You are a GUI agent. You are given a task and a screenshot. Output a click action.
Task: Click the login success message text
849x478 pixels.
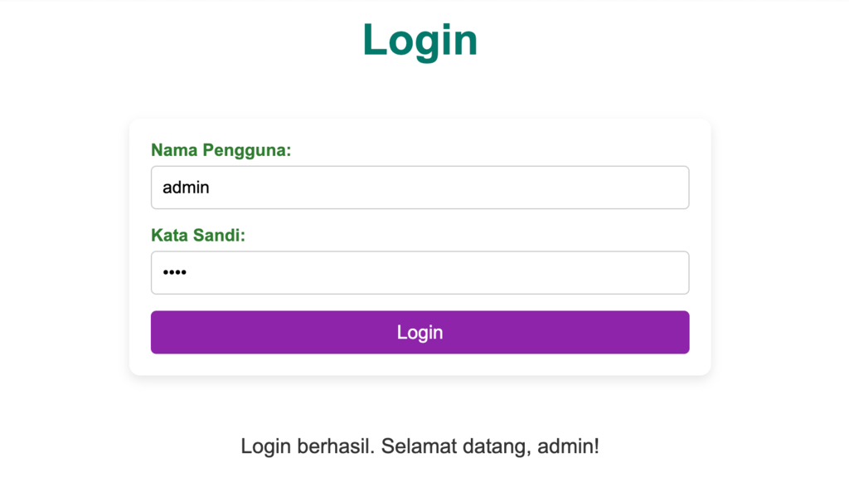point(420,446)
